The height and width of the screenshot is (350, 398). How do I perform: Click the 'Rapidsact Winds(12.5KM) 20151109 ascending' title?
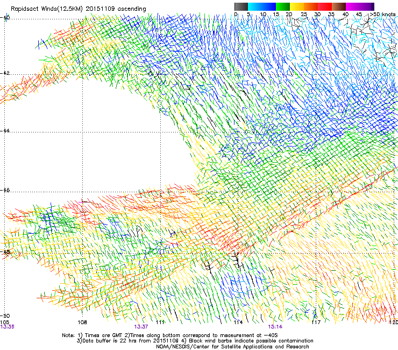point(79,9)
